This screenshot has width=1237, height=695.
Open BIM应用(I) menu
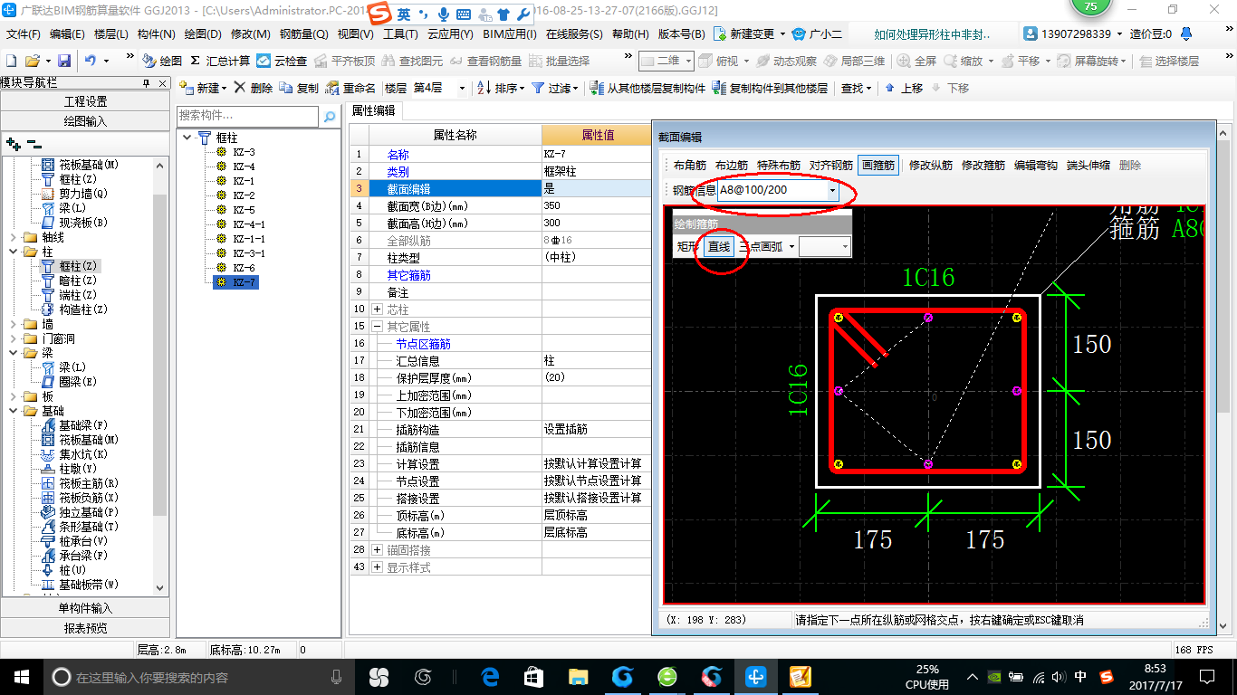click(x=510, y=34)
